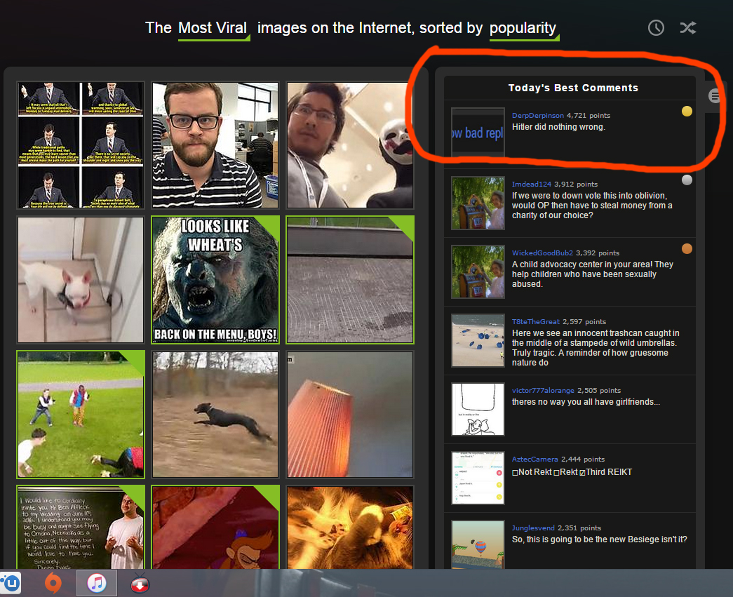The width and height of the screenshot is (733, 597).
Task: Click the shuffle random-mode icon
Action: click(x=687, y=27)
